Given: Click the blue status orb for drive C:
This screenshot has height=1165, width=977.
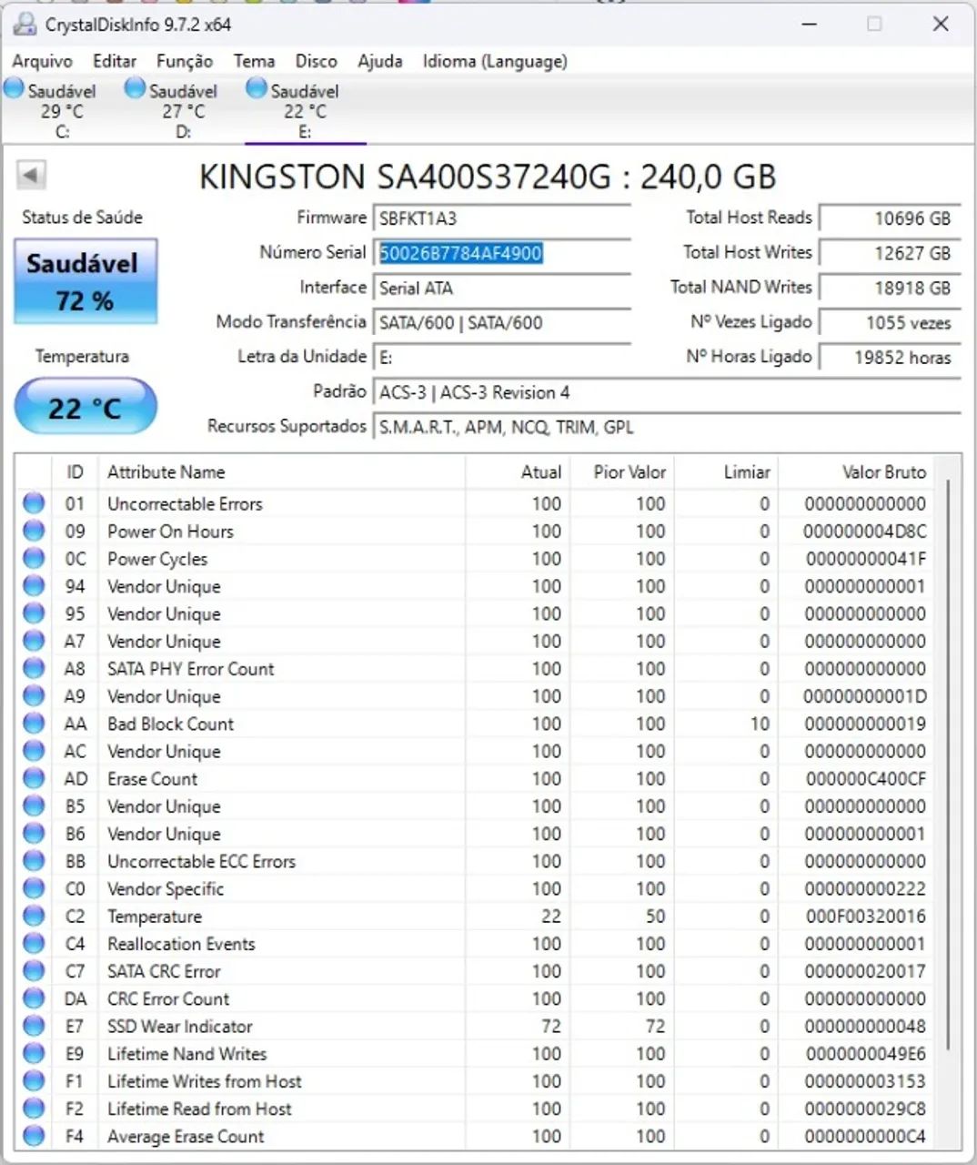Looking at the screenshot, I should tap(15, 88).
